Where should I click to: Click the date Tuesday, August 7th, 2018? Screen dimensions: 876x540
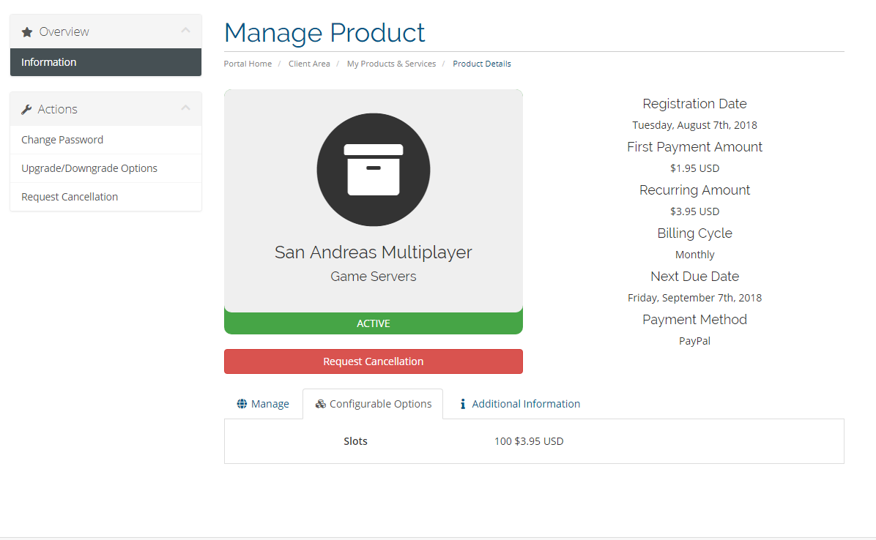coord(694,125)
